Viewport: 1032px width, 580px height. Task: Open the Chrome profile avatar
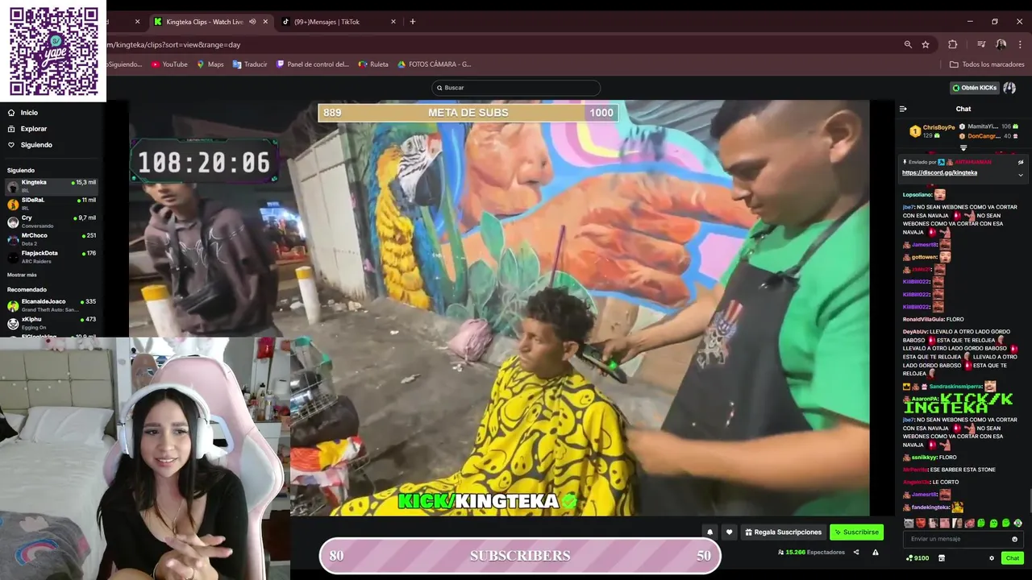(1001, 44)
